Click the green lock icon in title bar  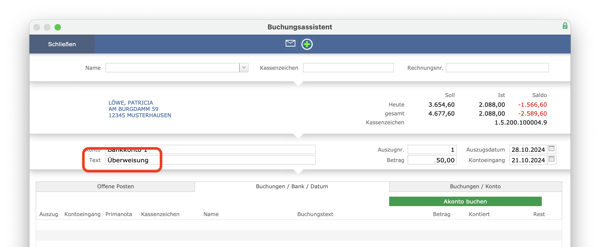pyautogui.click(x=565, y=26)
